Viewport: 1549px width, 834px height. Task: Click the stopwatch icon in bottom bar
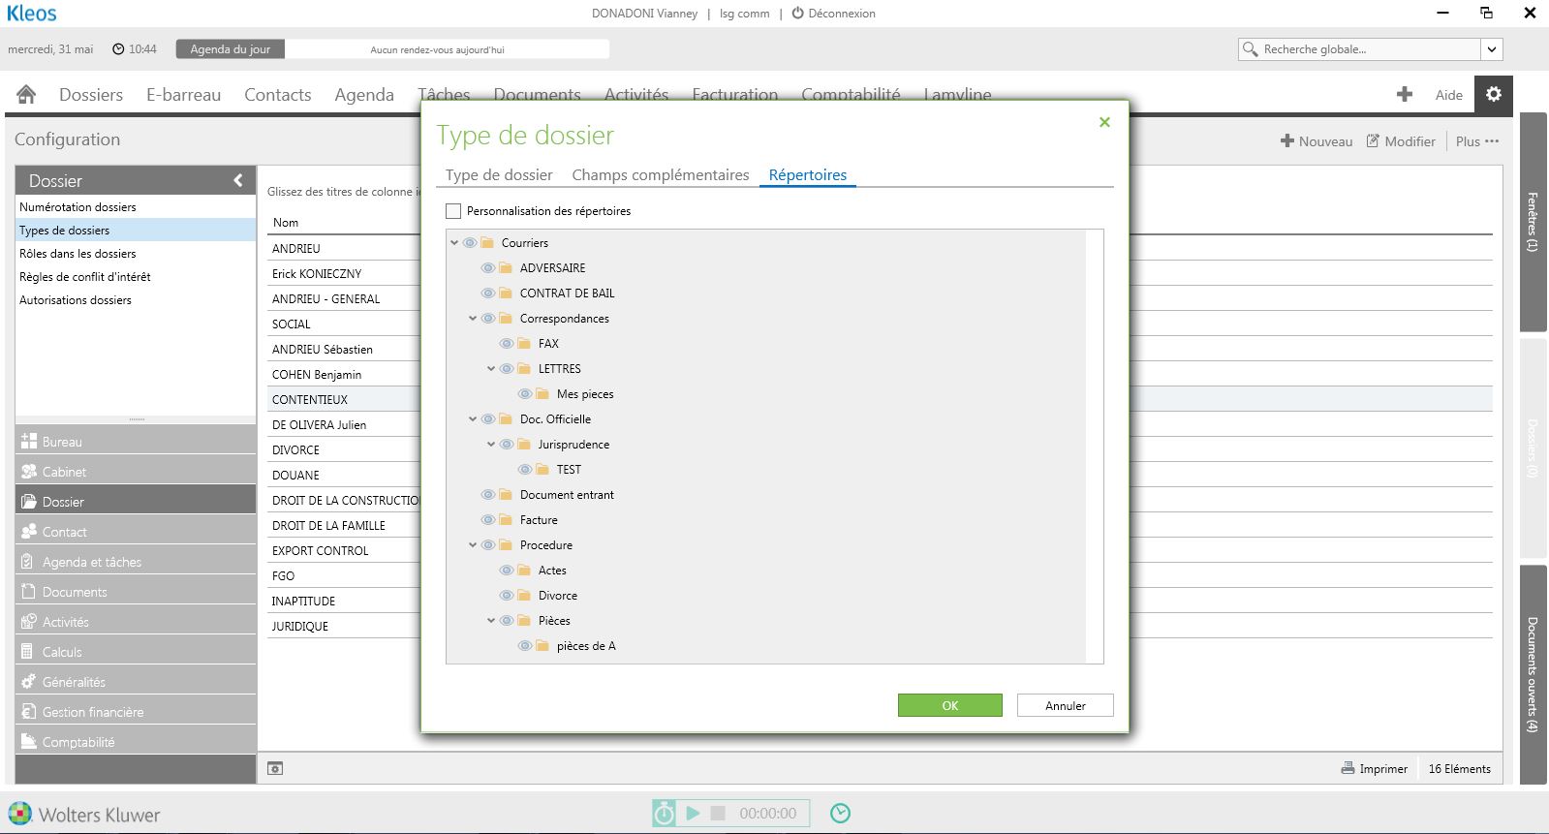664,814
